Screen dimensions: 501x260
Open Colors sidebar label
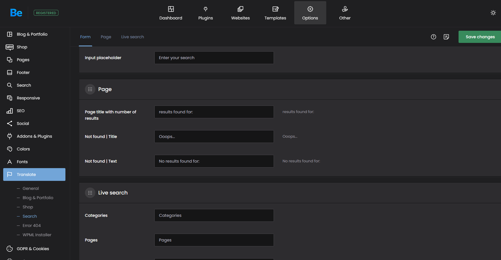[x=23, y=149]
